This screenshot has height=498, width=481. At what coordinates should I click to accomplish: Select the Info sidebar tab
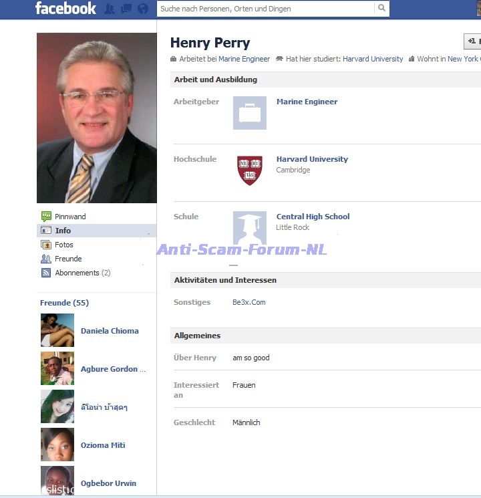[x=63, y=231]
